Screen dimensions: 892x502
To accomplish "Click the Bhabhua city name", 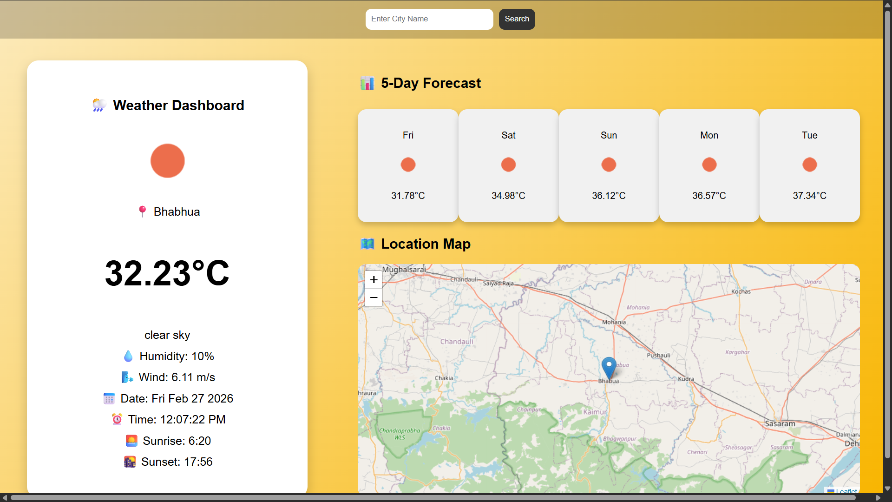I will pos(177,212).
